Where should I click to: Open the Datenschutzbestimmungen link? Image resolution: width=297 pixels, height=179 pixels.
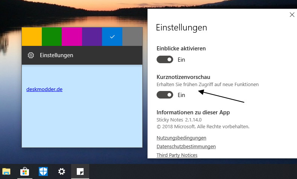pos(186,146)
